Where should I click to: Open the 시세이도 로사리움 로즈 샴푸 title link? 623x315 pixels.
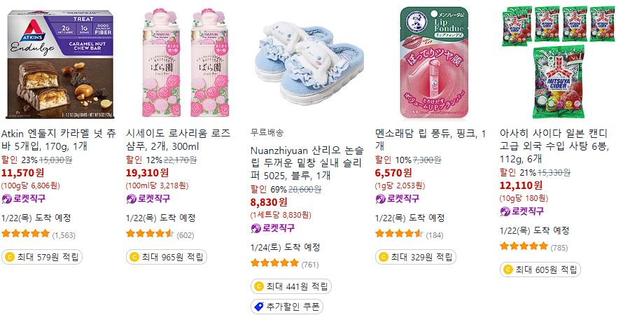click(178, 139)
